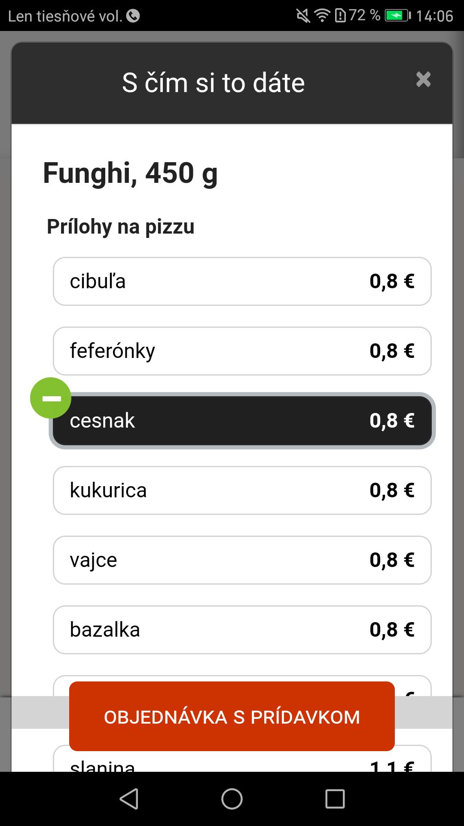Remove cesnak using the green minus icon
The height and width of the screenshot is (826, 464).
(51, 398)
